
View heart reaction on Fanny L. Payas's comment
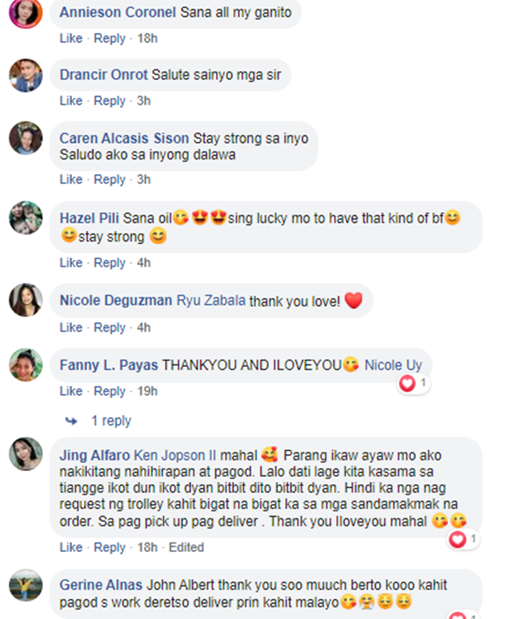(x=413, y=383)
